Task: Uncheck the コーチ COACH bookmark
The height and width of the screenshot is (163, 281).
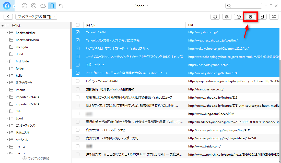Action: 78,57
